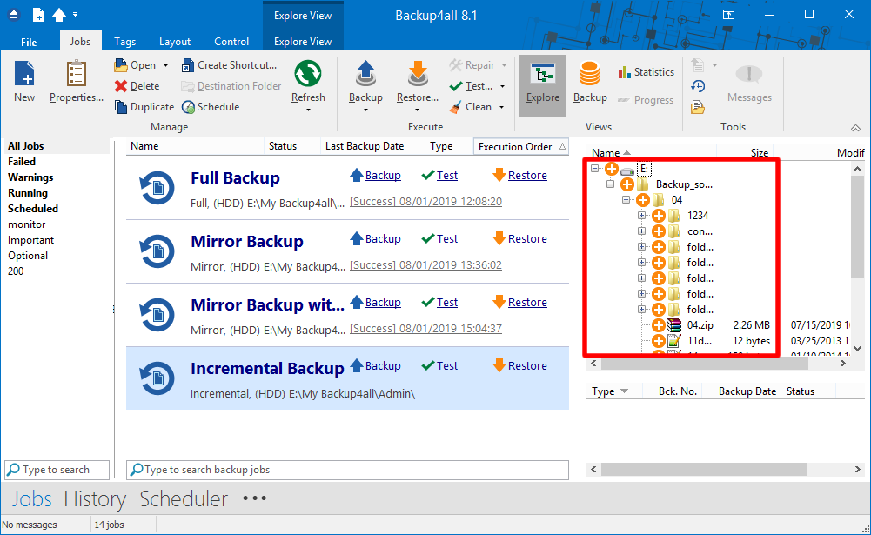
Task: Open the Messages tool
Action: (748, 83)
